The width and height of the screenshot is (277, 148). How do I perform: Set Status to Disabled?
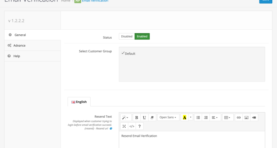click(127, 36)
